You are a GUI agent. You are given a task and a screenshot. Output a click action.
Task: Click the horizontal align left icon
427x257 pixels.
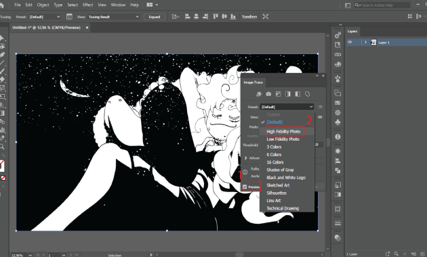click(187, 17)
